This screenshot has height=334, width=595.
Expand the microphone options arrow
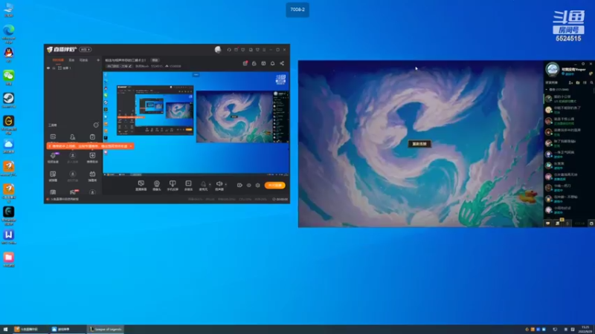pyautogui.click(x=210, y=184)
